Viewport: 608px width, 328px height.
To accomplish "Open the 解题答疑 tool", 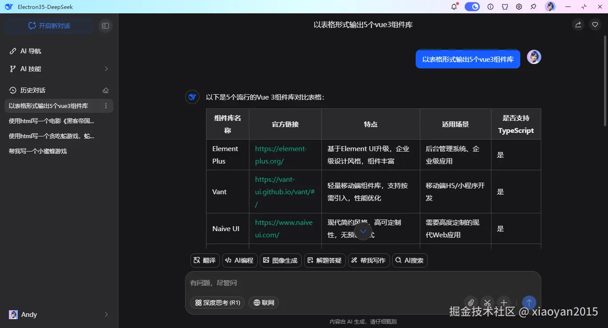I will (x=324, y=260).
